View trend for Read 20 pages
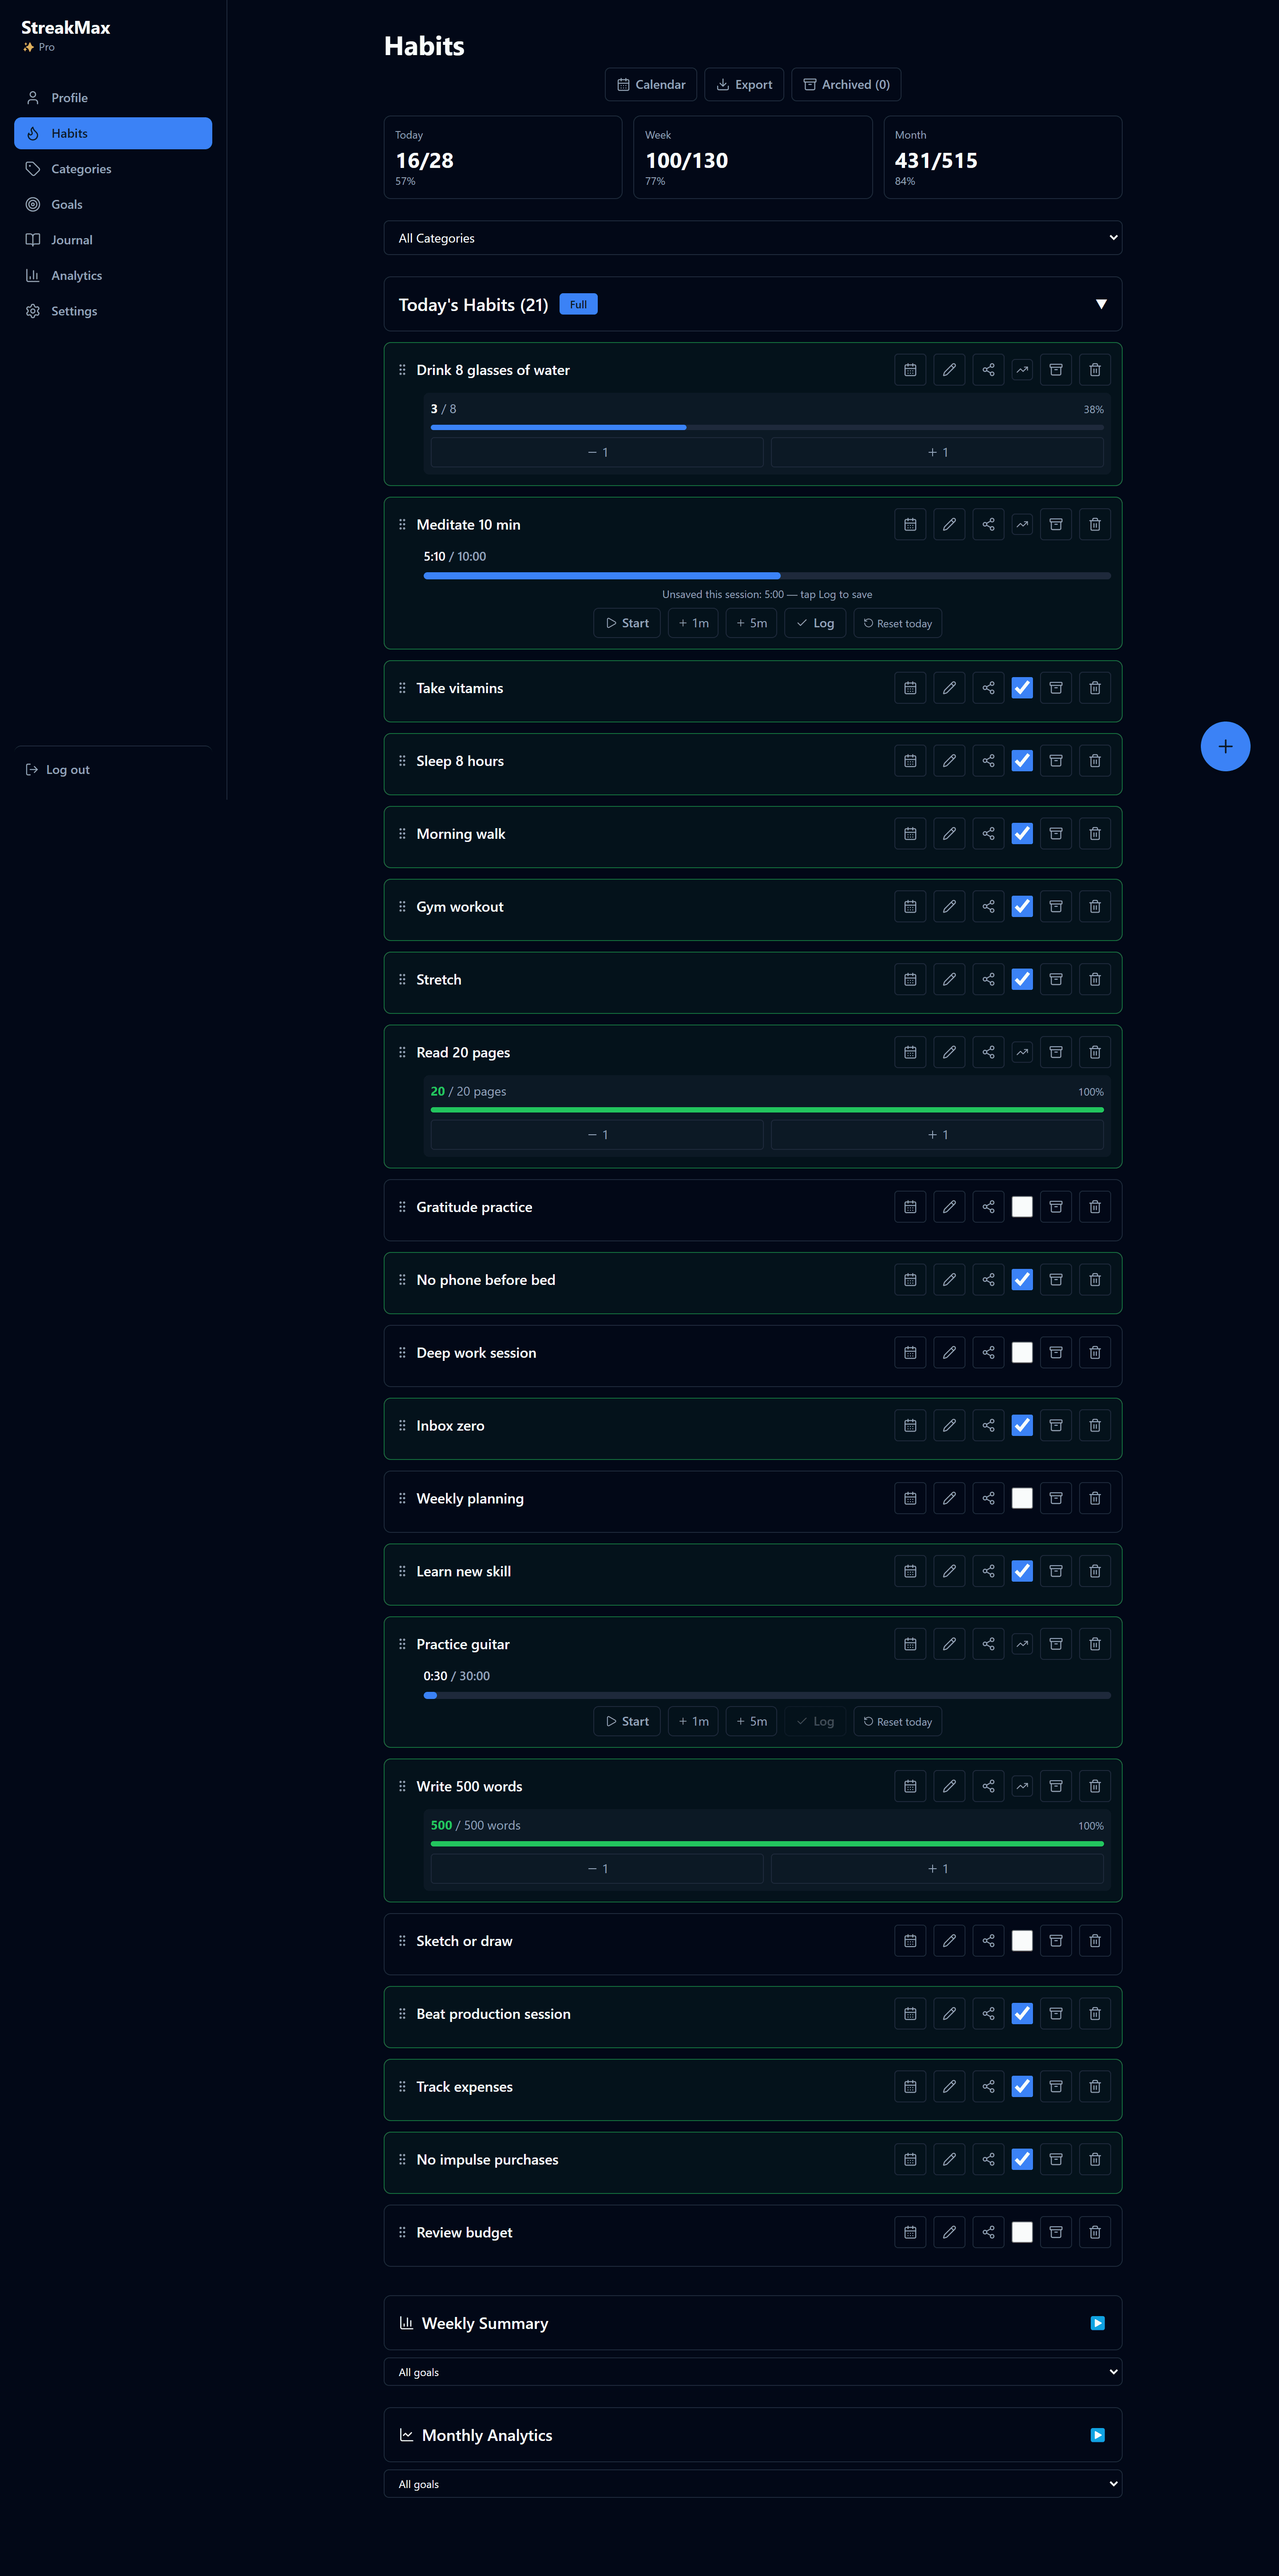The image size is (1279, 2576). coord(1021,1052)
